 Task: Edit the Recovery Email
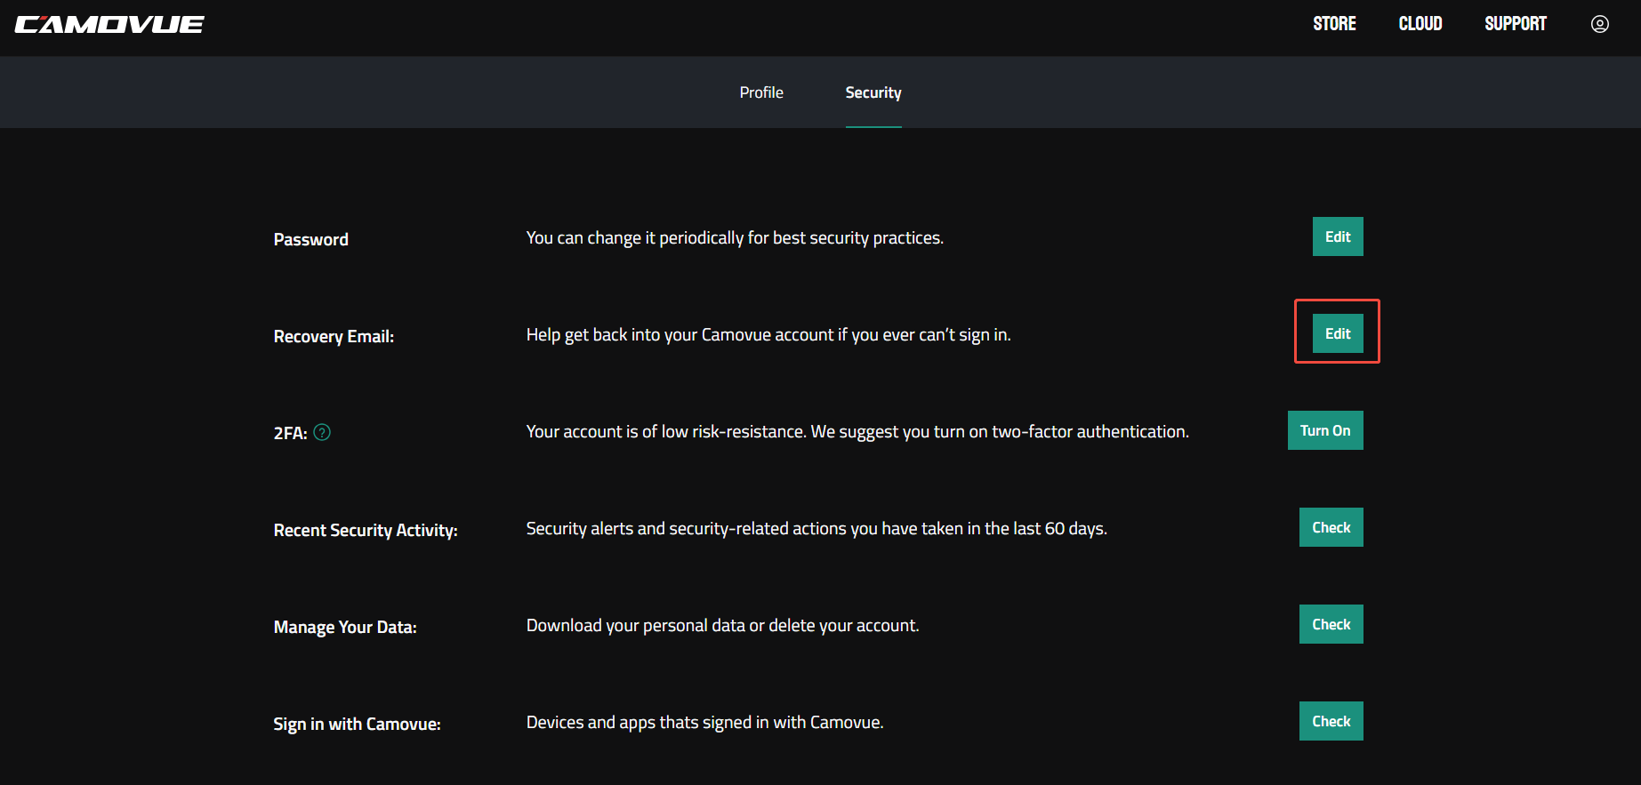(x=1338, y=333)
